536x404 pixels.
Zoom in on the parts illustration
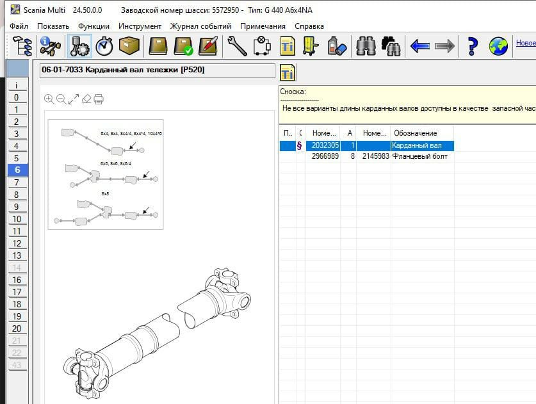49,99
